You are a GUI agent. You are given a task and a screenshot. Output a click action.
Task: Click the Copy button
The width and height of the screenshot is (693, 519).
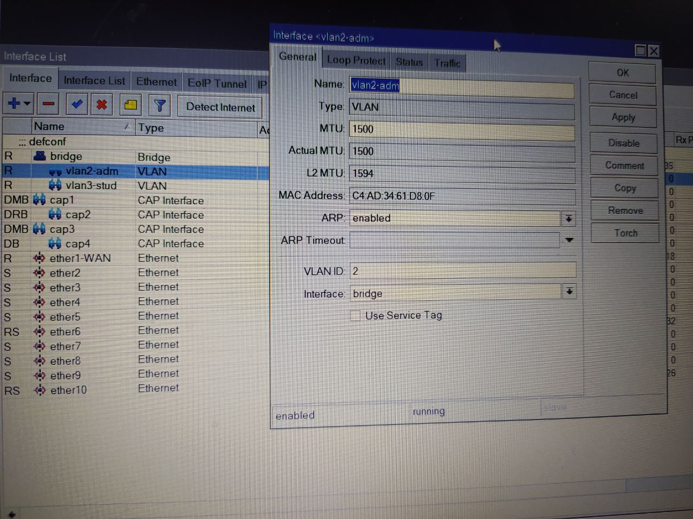coord(625,188)
